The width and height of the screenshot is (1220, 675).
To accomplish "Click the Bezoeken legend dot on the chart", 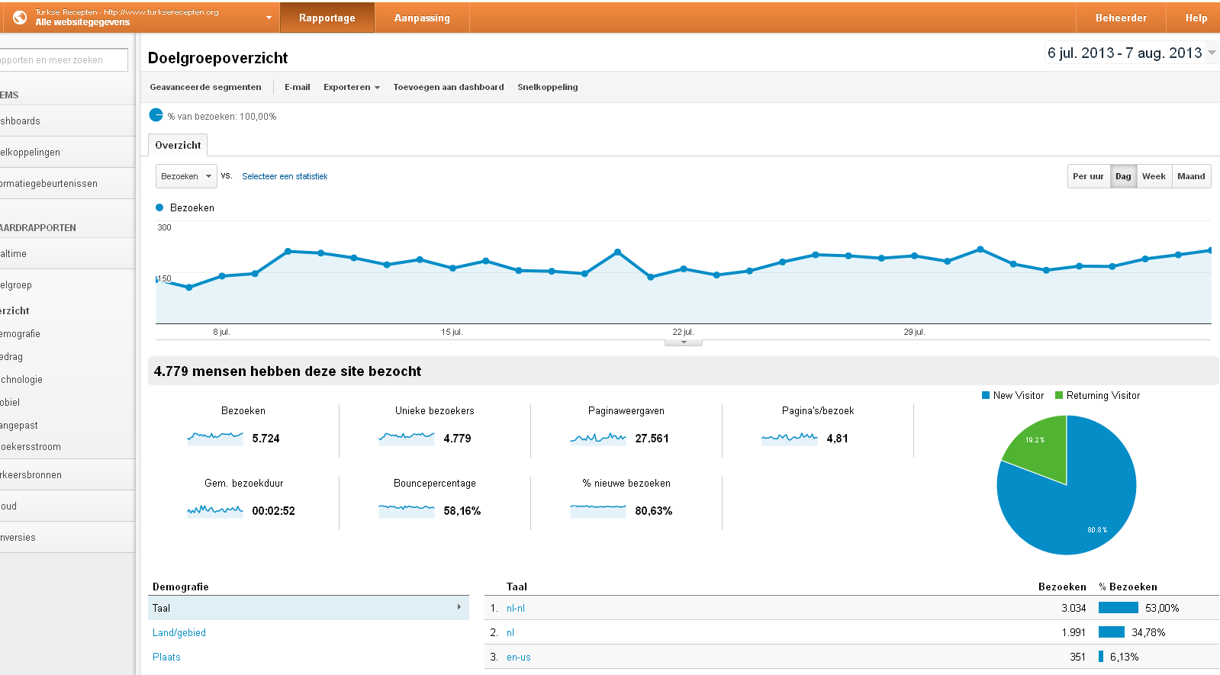I will [x=159, y=207].
